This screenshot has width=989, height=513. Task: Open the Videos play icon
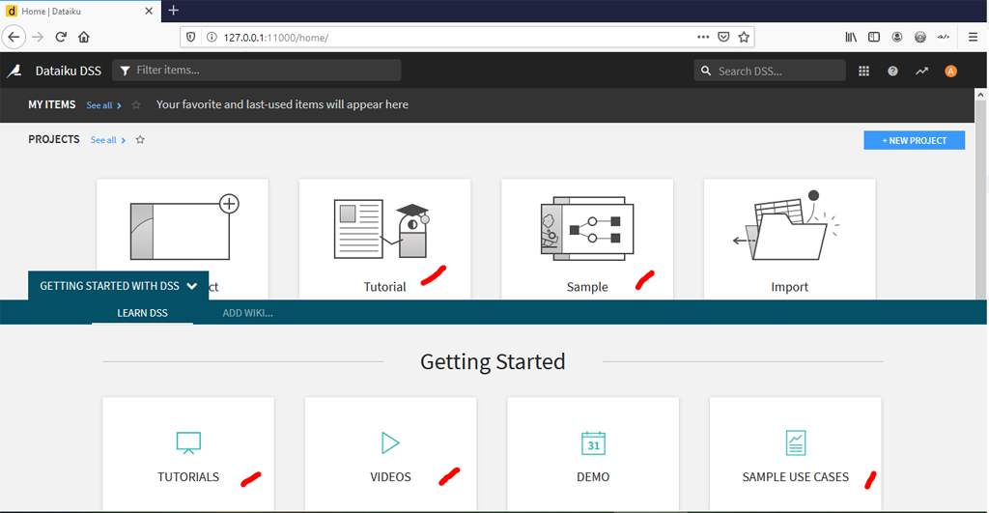(390, 443)
